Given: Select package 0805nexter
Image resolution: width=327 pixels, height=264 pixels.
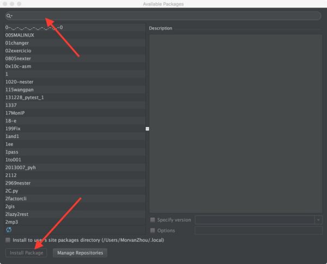Looking at the screenshot, I should point(75,58).
